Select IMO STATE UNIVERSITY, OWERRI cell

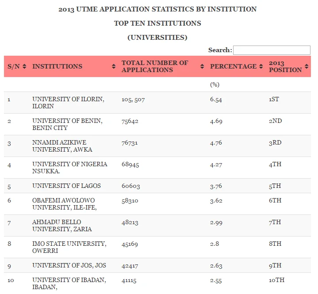[69, 247]
